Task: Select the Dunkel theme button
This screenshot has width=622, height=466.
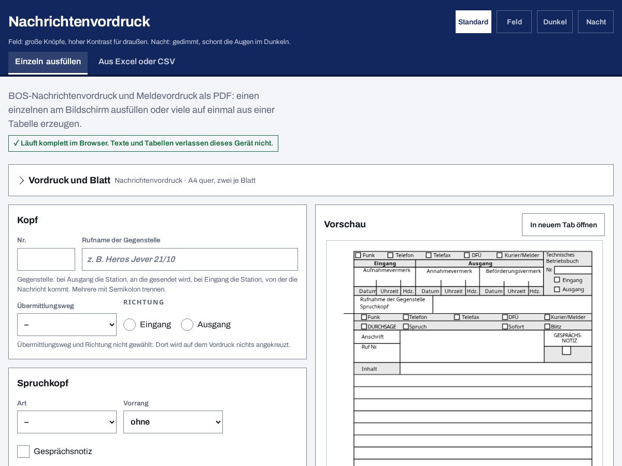Action: (x=555, y=22)
